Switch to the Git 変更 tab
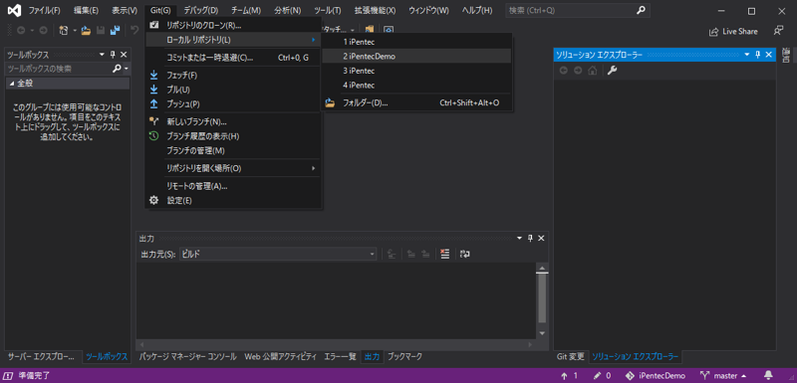 [570, 356]
